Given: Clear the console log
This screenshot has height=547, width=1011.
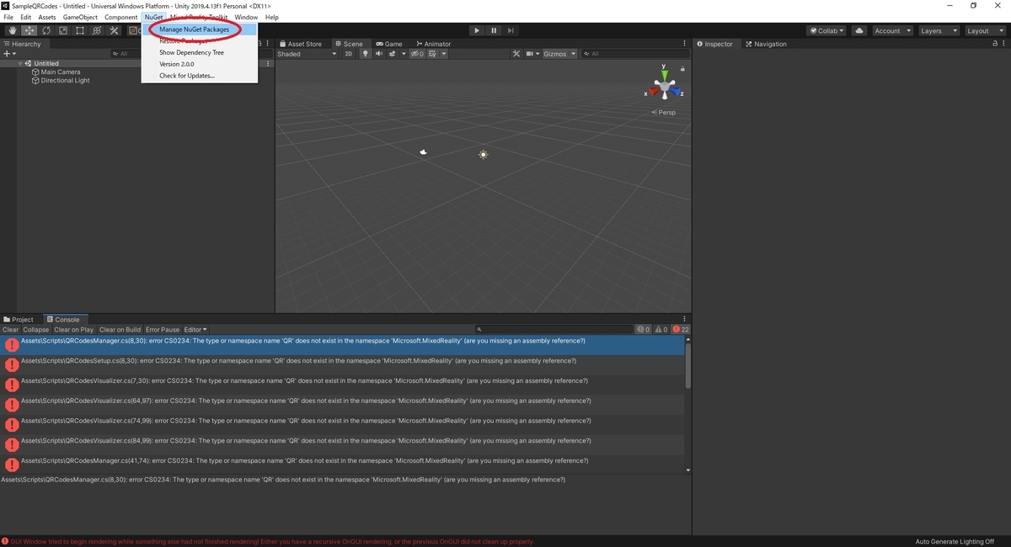Looking at the screenshot, I should (10, 330).
